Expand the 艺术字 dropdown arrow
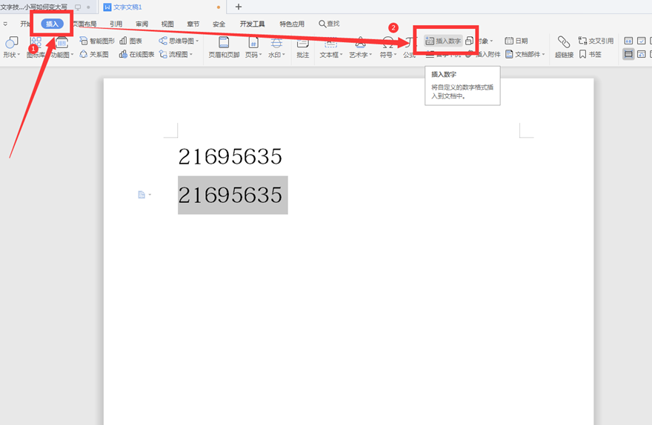Screen dimensions: 652x425 pyautogui.click(x=370, y=55)
